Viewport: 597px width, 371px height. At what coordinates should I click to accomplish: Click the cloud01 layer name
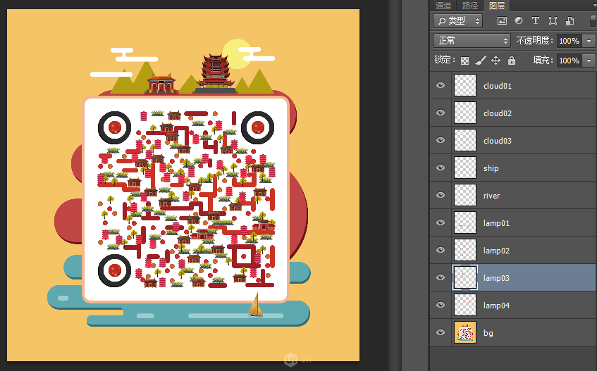click(497, 86)
